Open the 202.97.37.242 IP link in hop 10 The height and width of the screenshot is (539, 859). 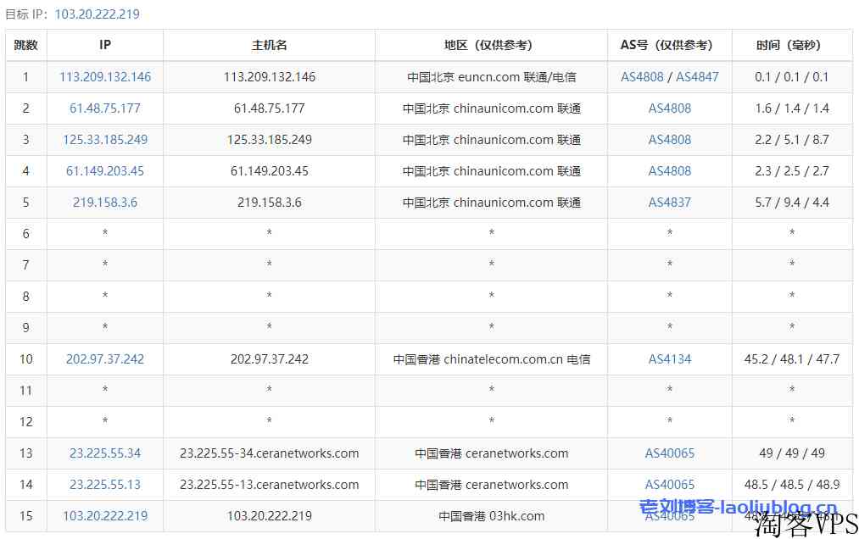[105, 359]
